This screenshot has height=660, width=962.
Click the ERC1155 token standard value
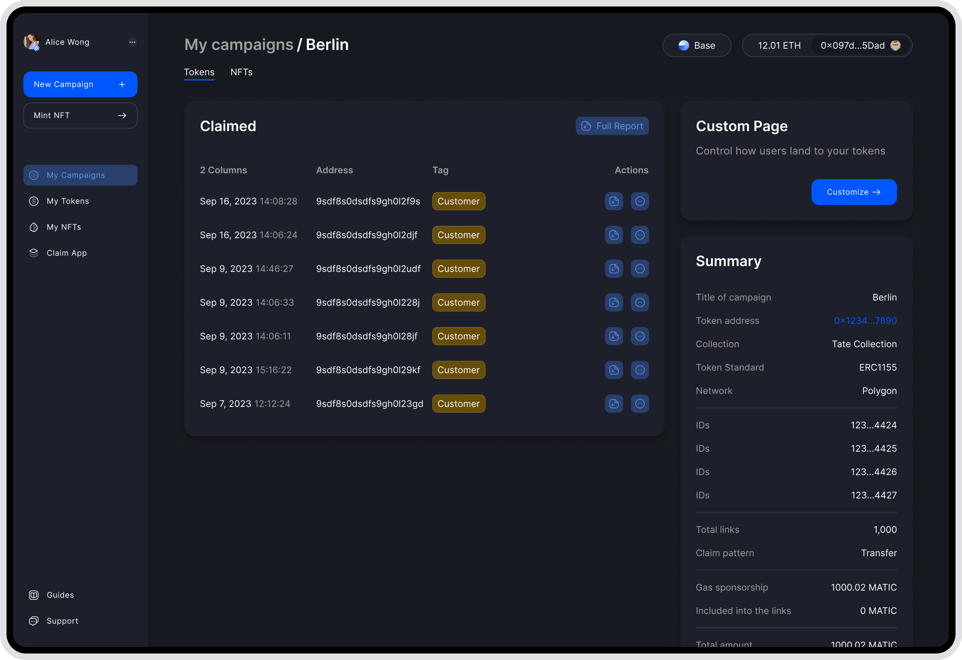coord(878,367)
